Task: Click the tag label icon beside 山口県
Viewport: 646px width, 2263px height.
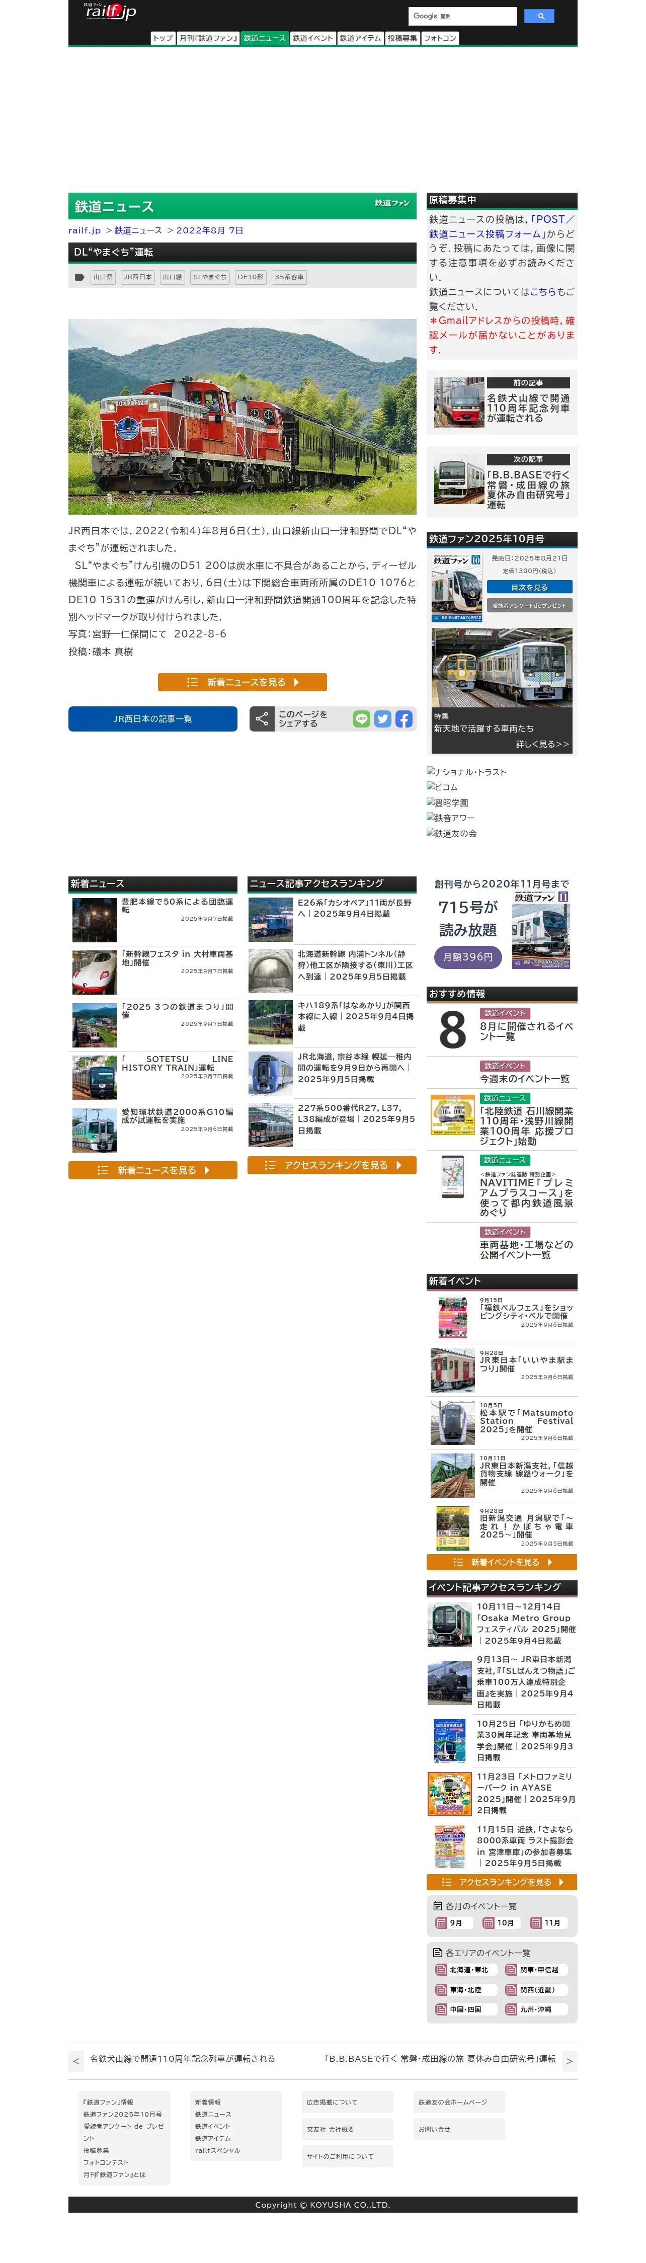Action: click(79, 277)
